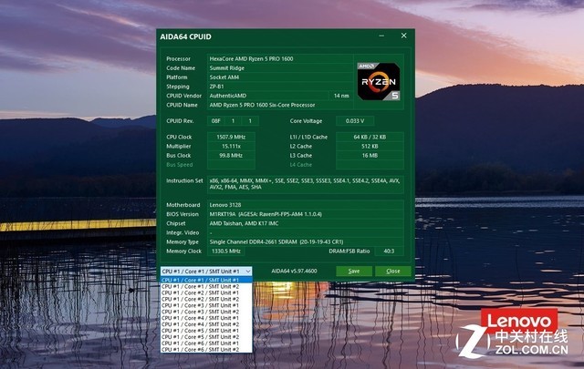Click the Processor label
584x369 pixels.
178,59
